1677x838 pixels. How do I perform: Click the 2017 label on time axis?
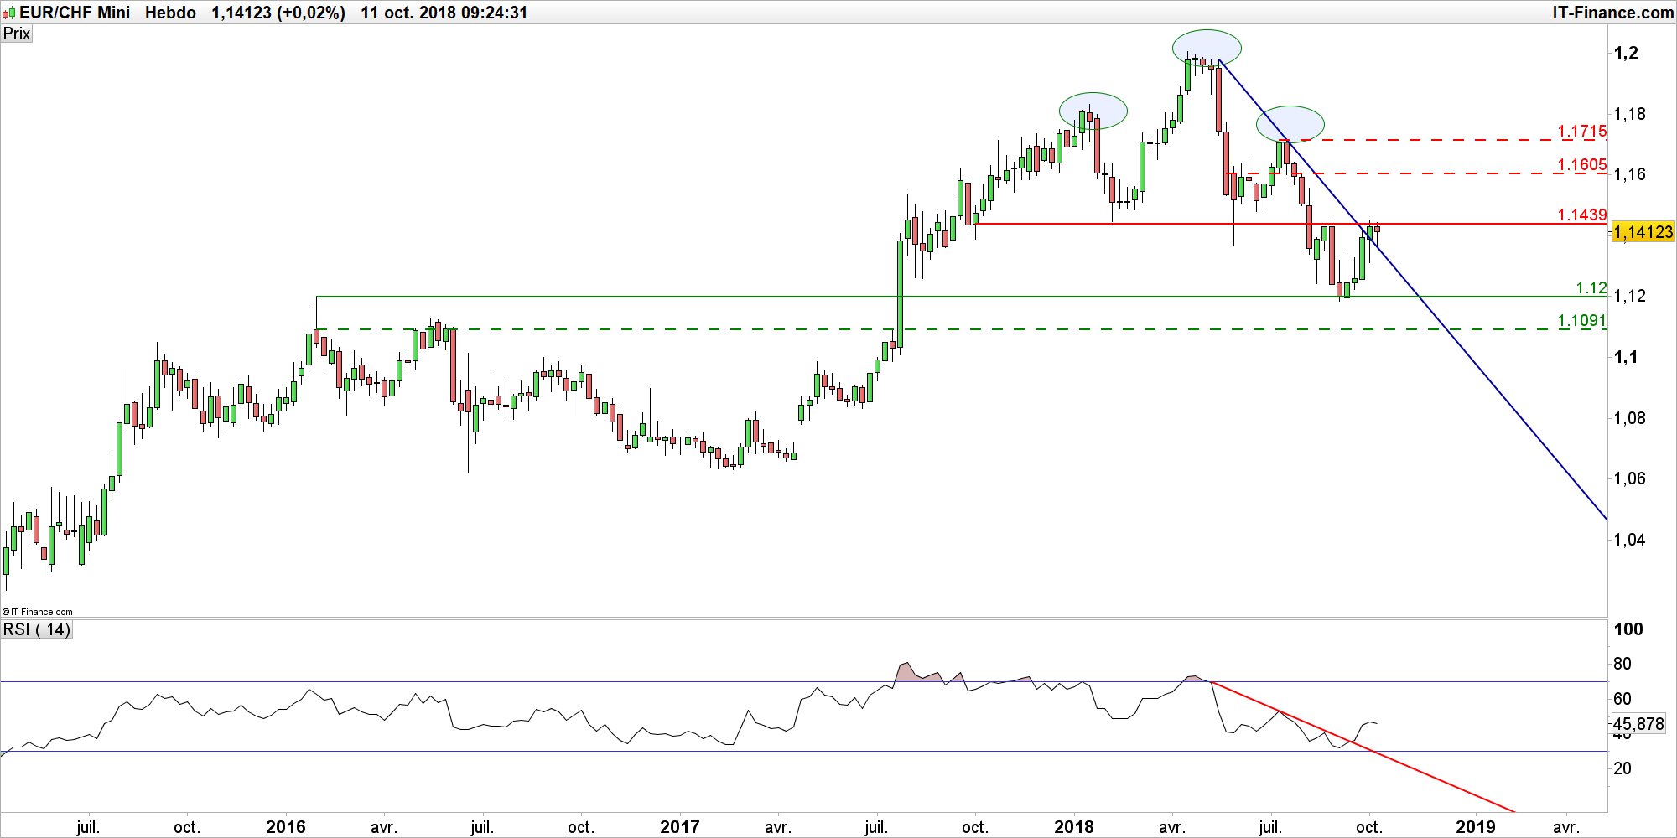click(680, 827)
